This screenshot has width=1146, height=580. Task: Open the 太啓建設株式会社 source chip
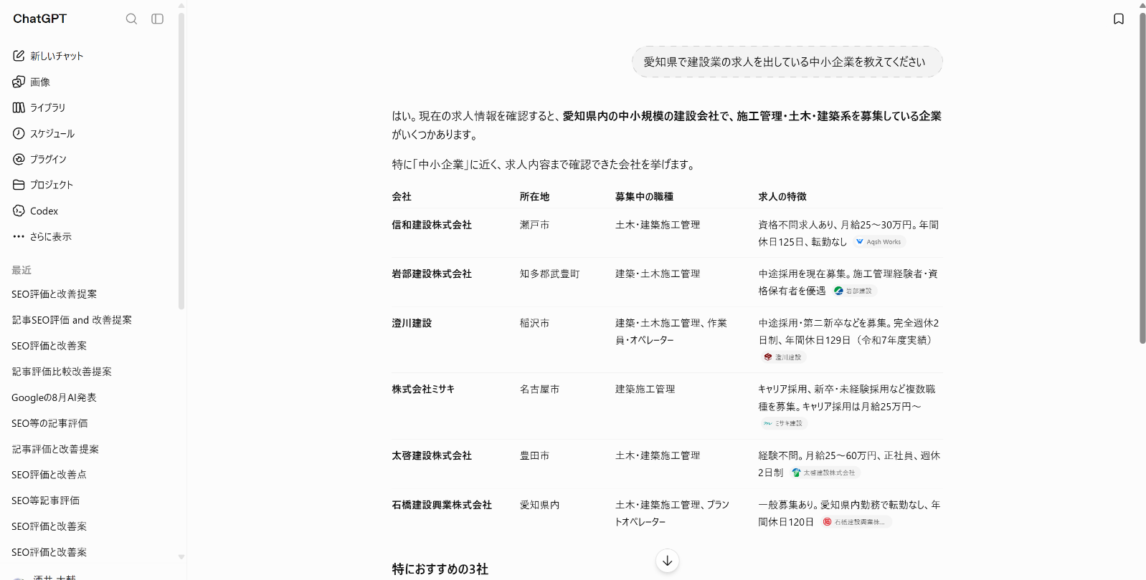click(824, 473)
